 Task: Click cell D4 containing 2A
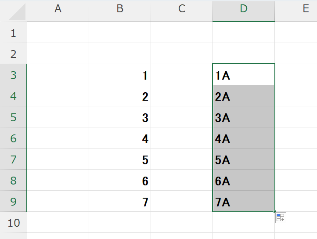[244, 96]
